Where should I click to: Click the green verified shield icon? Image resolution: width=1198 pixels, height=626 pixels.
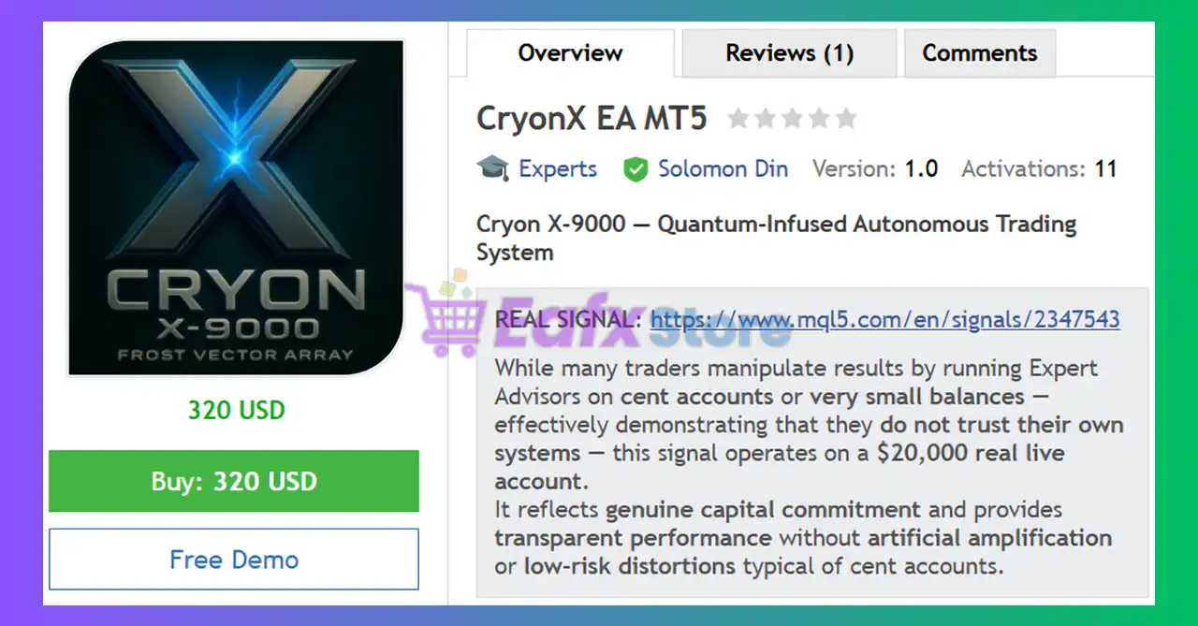(x=636, y=169)
